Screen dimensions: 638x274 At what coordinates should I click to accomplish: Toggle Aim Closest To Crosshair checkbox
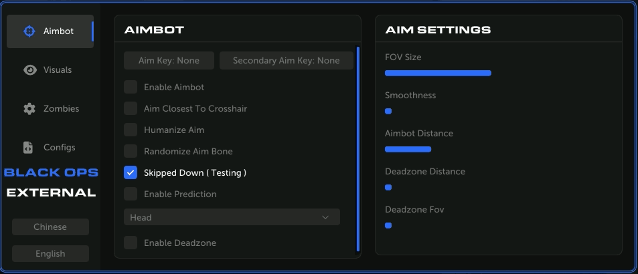click(131, 108)
